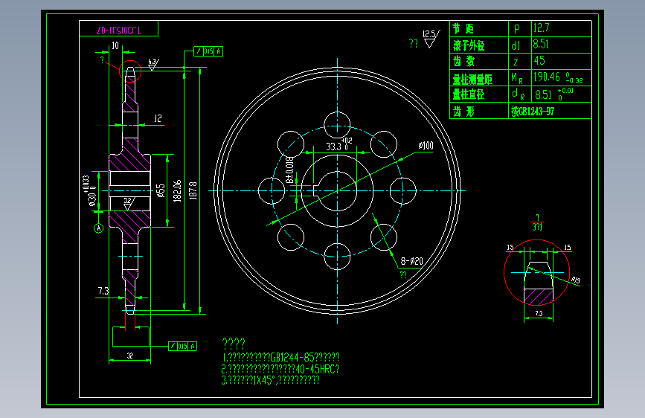Image resolution: width=645 pixels, height=418 pixels.
Task: Click the 187.8 vertical dimension
Action: tap(193, 191)
